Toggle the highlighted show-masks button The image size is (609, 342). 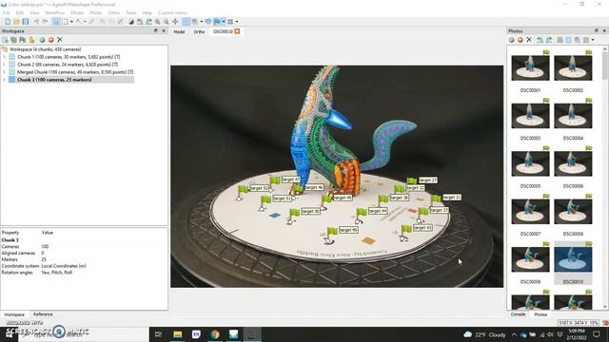(x=187, y=22)
